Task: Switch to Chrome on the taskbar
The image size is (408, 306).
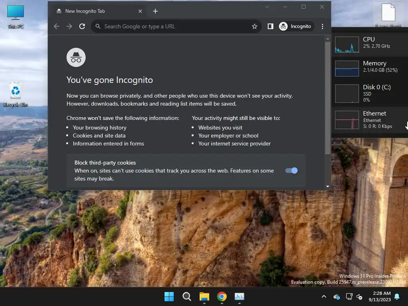Action: point(222,296)
